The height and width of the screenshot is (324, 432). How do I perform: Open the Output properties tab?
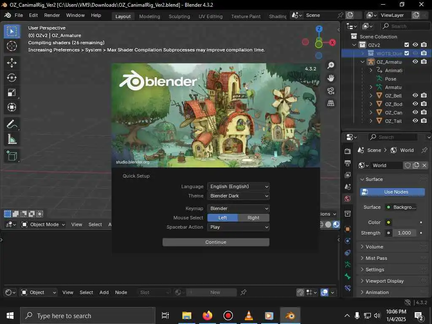pyautogui.click(x=348, y=163)
